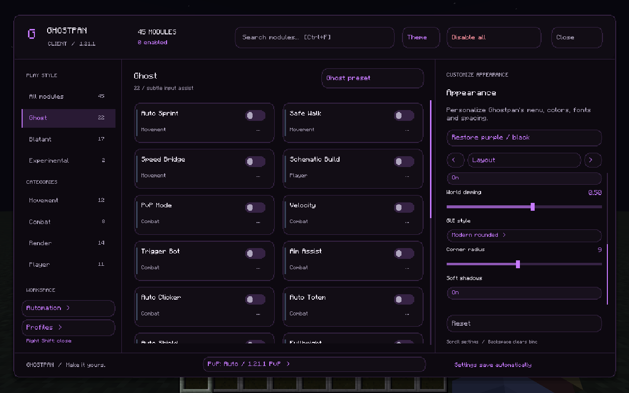This screenshot has height=393, width=629.
Task: Open the Ghost preset selector
Action: pos(372,78)
